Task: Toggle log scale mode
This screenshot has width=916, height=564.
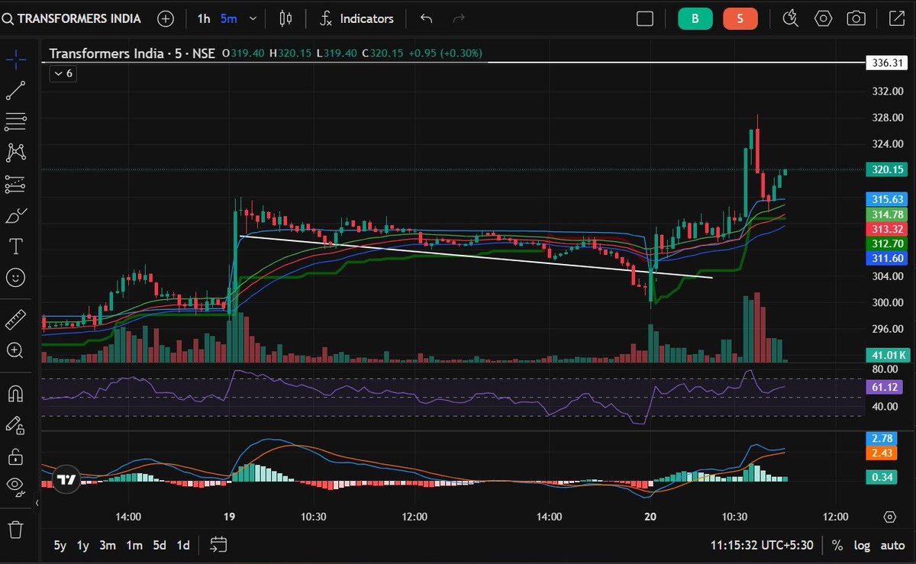Action: tap(862, 545)
